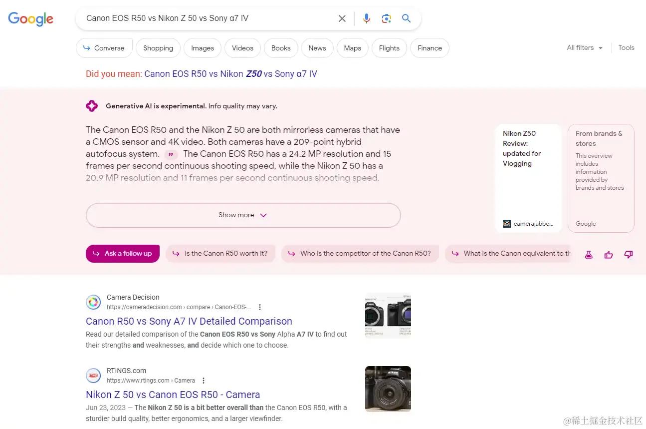Switch to the Videos tab
Viewport: 646px width, 429px height.
point(242,48)
